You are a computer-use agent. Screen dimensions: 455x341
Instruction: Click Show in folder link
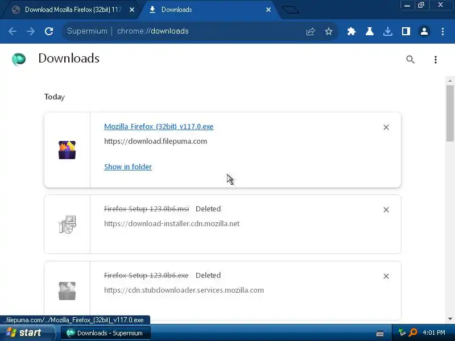pos(128,167)
